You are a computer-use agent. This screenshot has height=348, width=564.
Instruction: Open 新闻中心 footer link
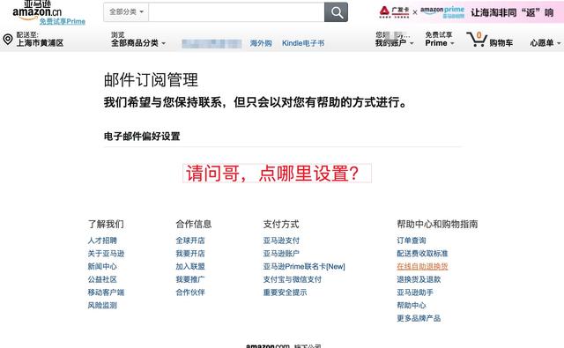tap(102, 266)
